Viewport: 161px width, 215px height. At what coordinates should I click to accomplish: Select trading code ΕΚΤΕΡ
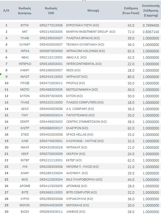25,160
